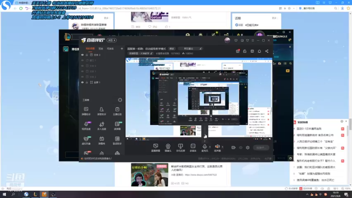Click the gift box icon with red badge
Image resolution: width=352 pixels, height=198 pixels.
tap(238, 51)
